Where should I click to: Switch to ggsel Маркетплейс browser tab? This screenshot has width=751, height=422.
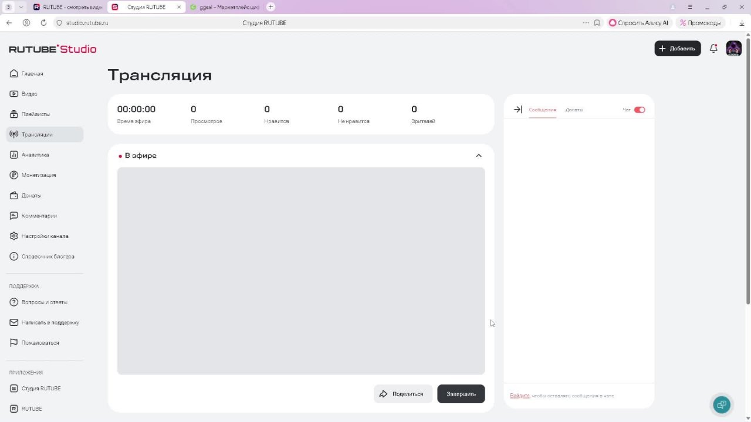tap(224, 7)
